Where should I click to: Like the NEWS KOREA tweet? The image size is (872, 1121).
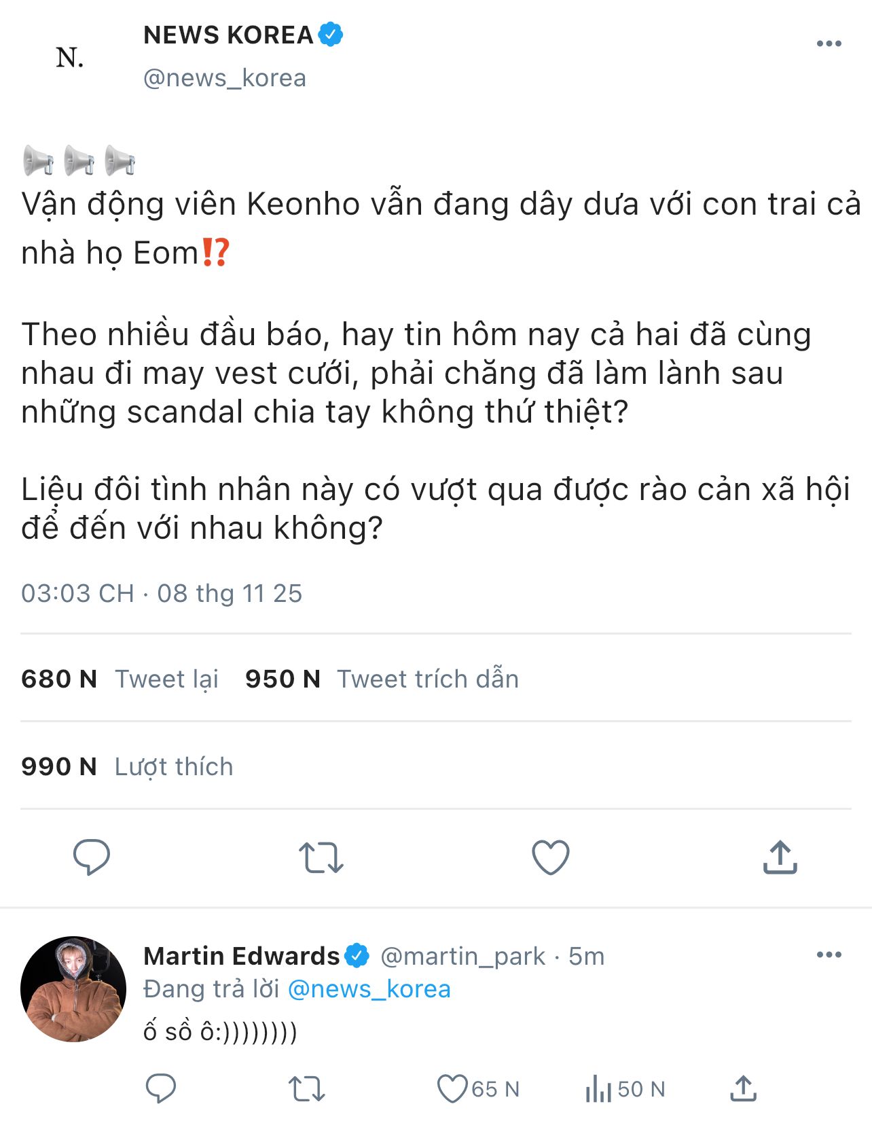(550, 857)
